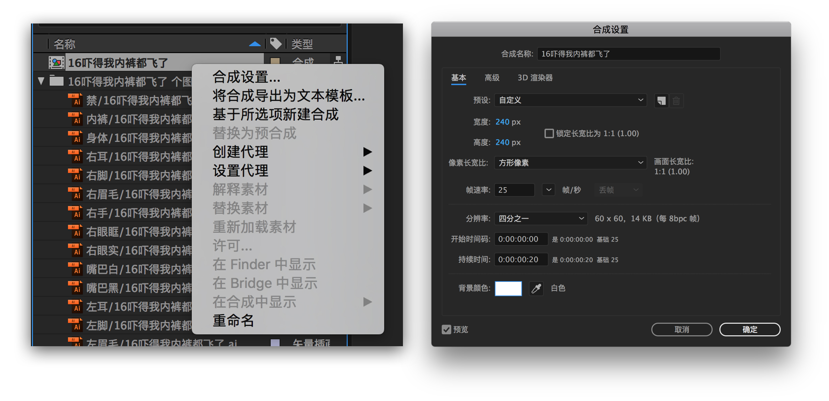The height and width of the screenshot is (401, 829).
Task: Open the 像素长宽比 dropdown showing 方形像素
Action: click(570, 163)
